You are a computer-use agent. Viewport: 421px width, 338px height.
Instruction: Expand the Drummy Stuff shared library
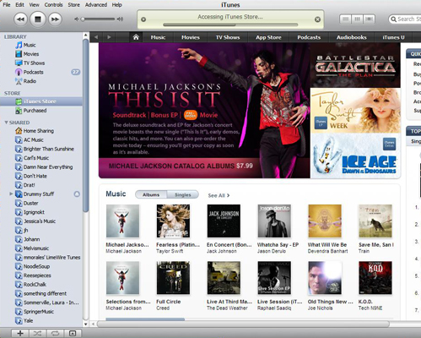tap(11, 194)
